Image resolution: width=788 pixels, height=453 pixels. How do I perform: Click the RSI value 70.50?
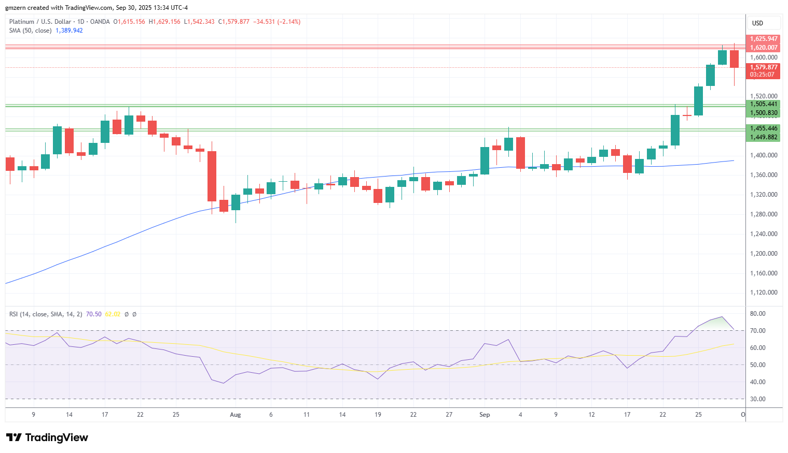point(94,314)
